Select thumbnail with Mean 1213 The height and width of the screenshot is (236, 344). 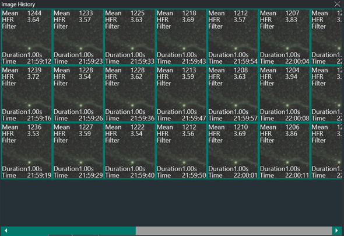(181, 94)
